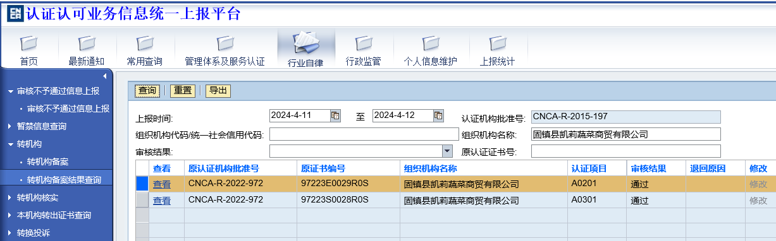Open the 管理体系及服务认证 folder icon
The image size is (776, 241).
click(225, 44)
